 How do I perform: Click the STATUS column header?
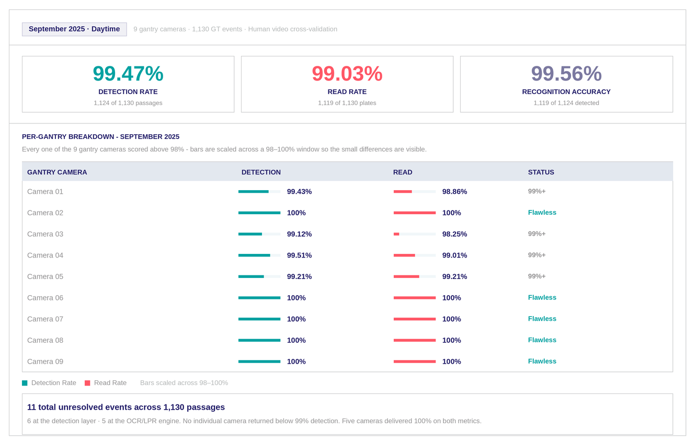[541, 172]
